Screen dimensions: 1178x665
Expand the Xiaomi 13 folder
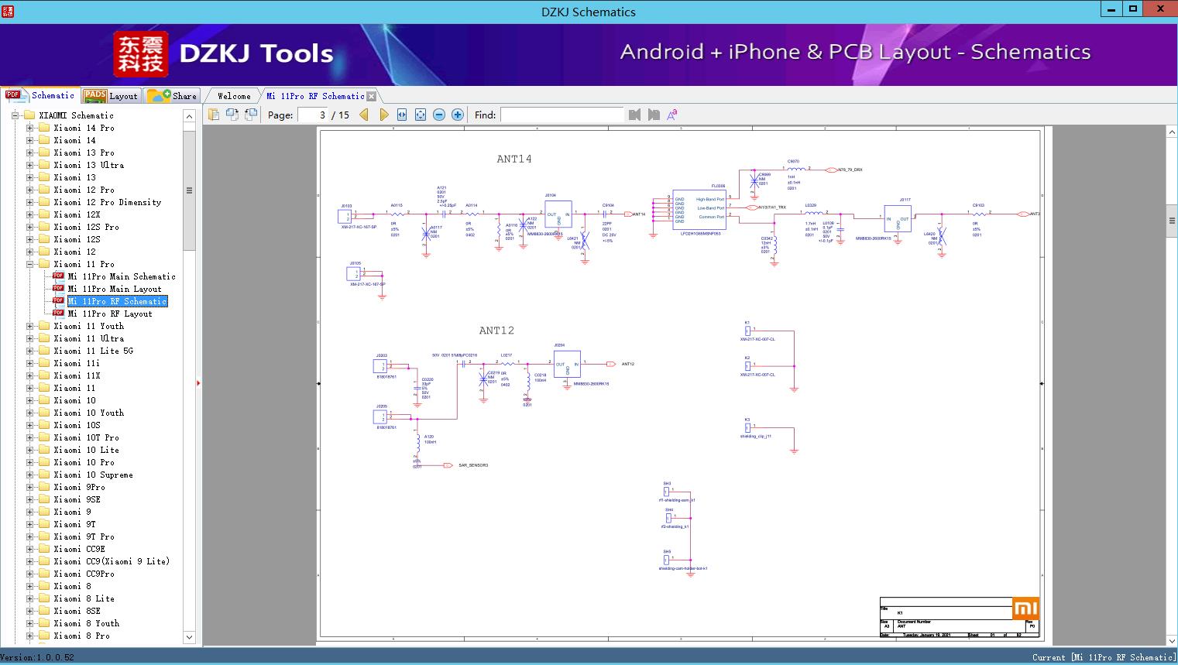29,177
